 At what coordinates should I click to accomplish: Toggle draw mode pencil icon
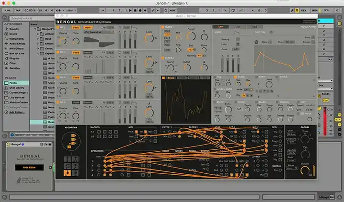(x=292, y=11)
